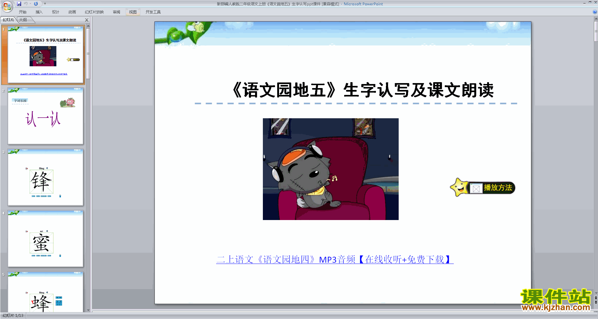Open the round Office button menu
Image resolution: width=598 pixels, height=319 pixels.
coord(7,6)
